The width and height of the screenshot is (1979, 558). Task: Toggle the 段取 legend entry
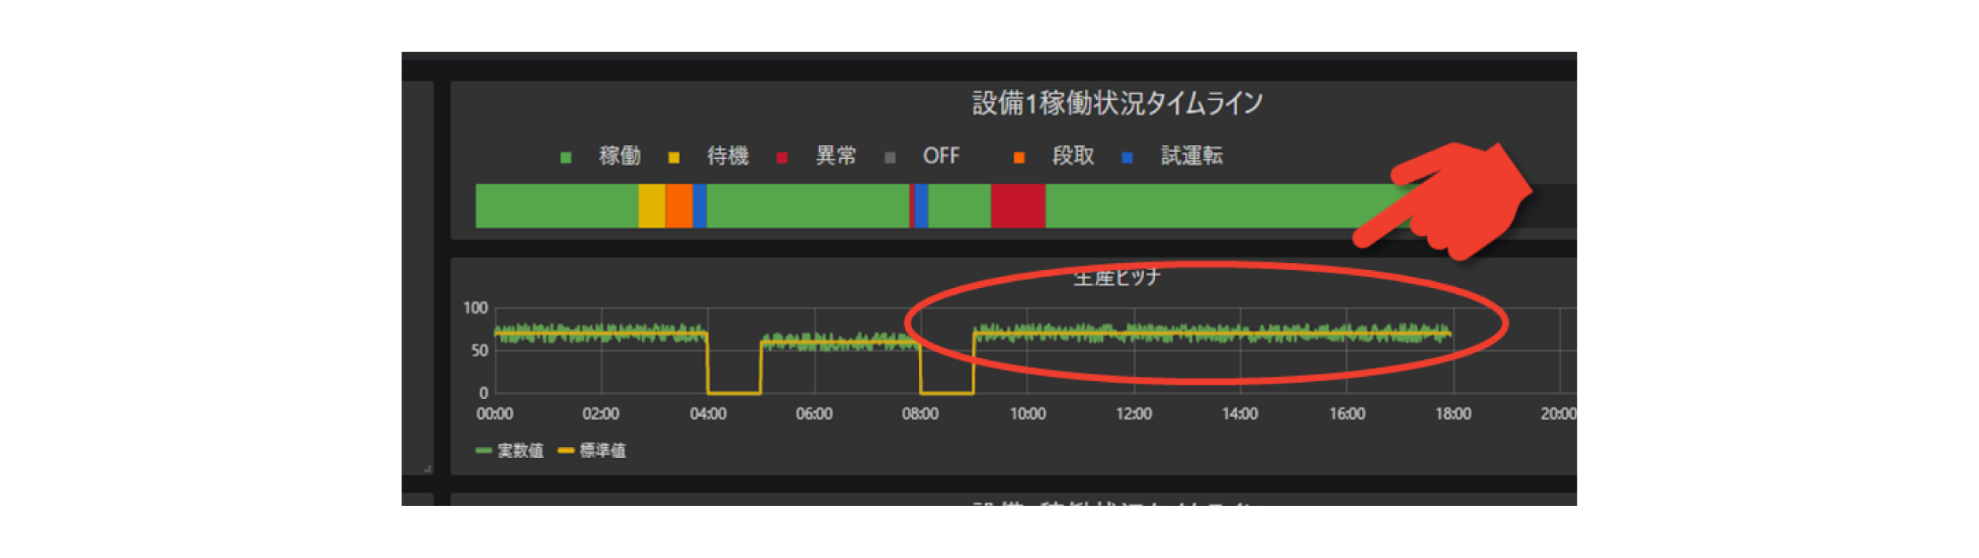(x=1073, y=156)
